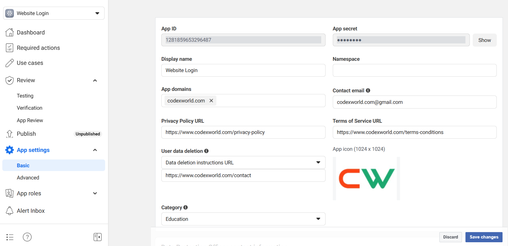Click the Use cases pencil icon

click(10, 63)
